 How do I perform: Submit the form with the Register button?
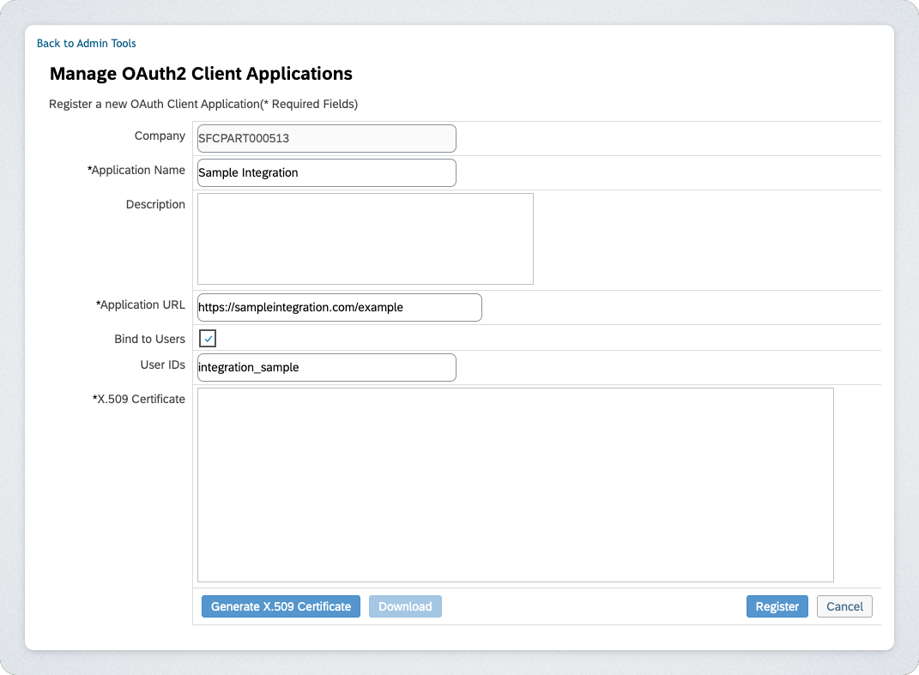click(777, 606)
